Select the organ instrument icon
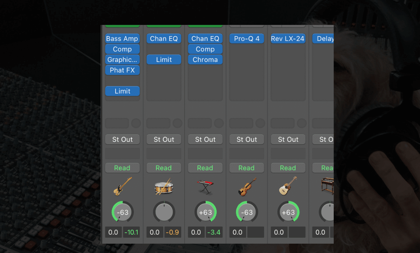This screenshot has width=420, height=253. (327, 186)
